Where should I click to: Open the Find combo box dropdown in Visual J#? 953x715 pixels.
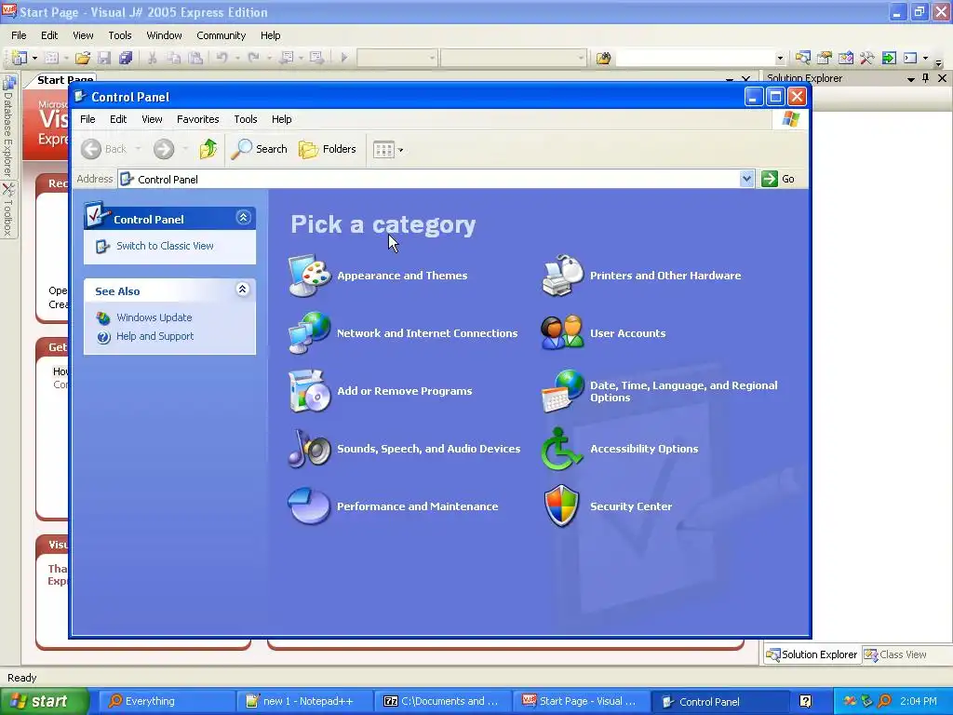click(780, 59)
